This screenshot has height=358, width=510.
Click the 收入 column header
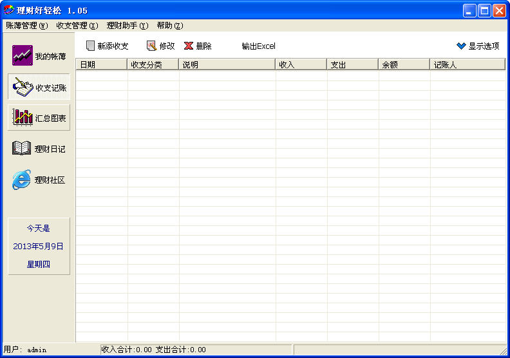click(301, 64)
